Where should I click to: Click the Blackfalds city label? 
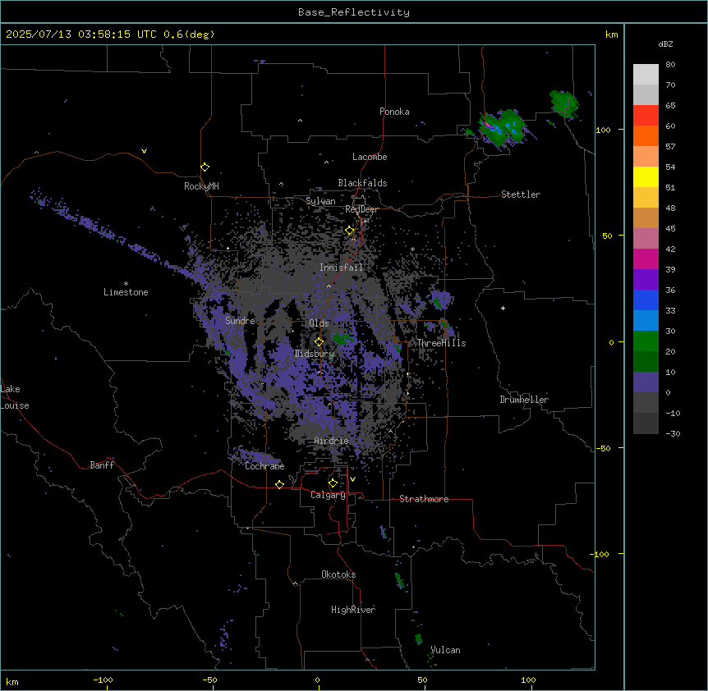tap(362, 183)
